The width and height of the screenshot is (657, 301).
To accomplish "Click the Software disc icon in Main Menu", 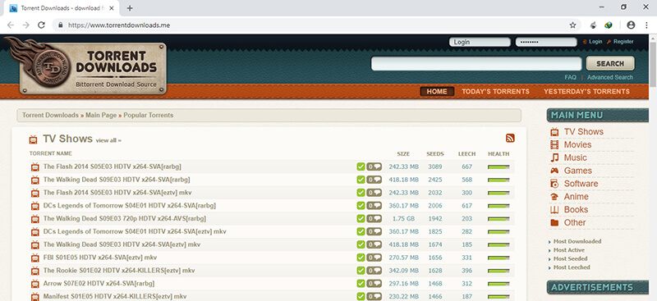I will [554, 184].
